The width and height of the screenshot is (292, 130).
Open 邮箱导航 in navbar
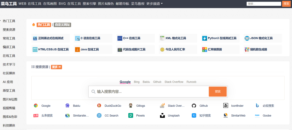point(122,3)
